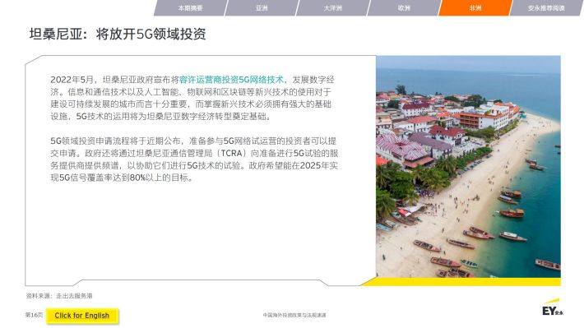Click the 资料来源：走出去服务港 source note
Viewport: 584px width, 328px height.
59,296
